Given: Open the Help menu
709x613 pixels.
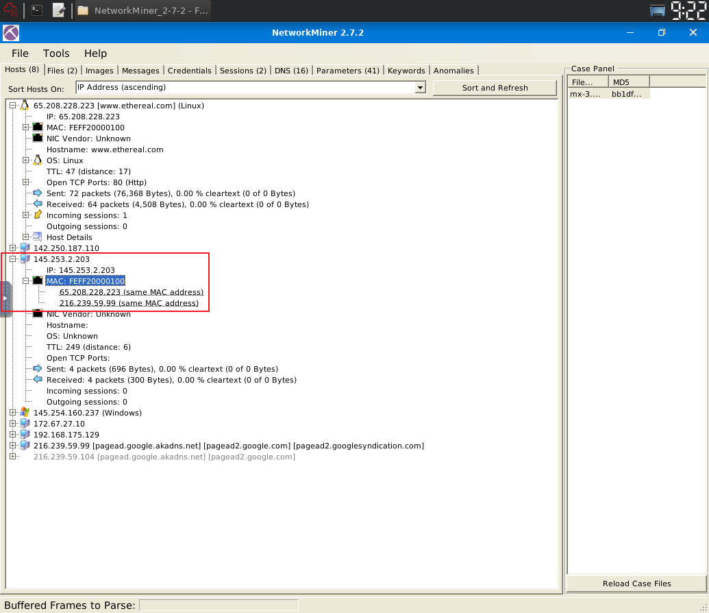Looking at the screenshot, I should [95, 53].
